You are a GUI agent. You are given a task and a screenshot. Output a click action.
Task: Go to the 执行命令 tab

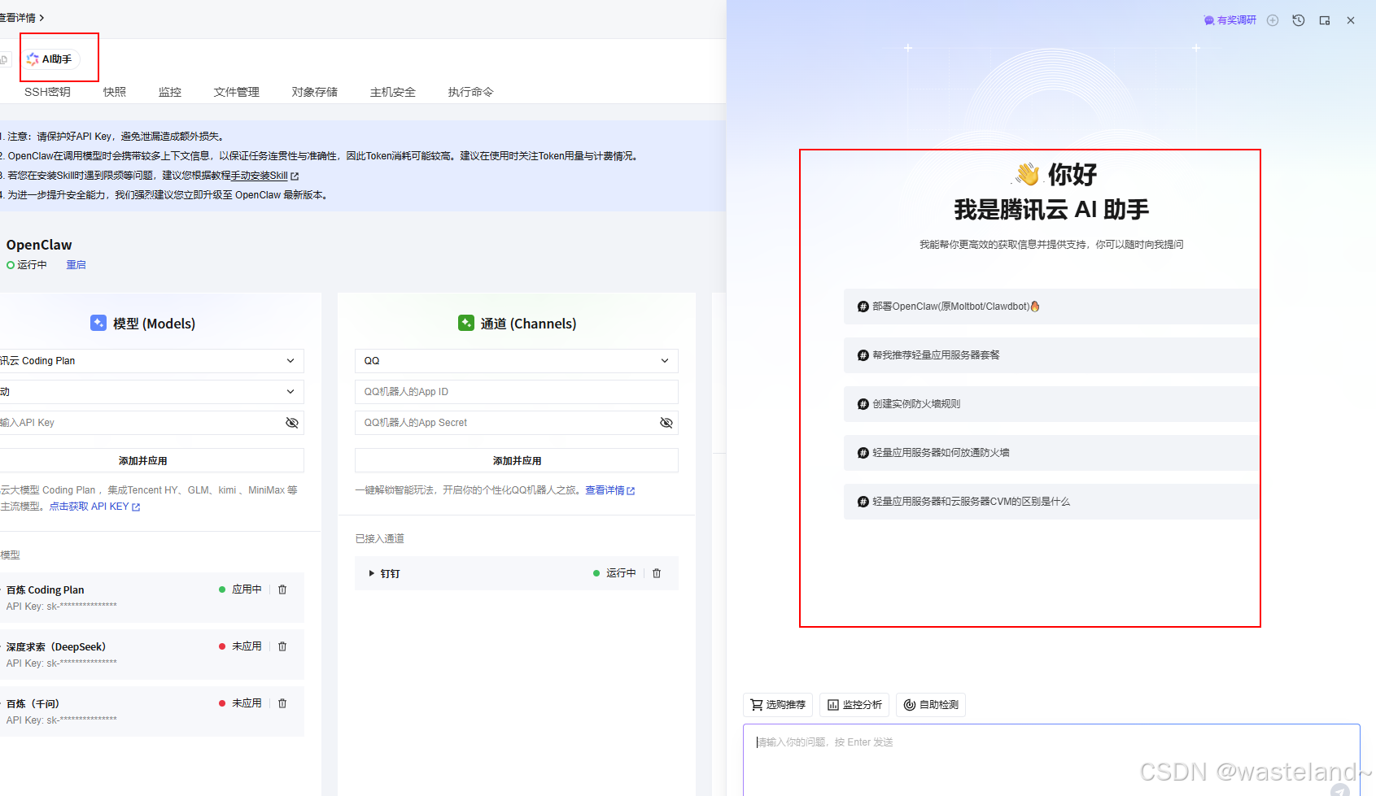471,92
